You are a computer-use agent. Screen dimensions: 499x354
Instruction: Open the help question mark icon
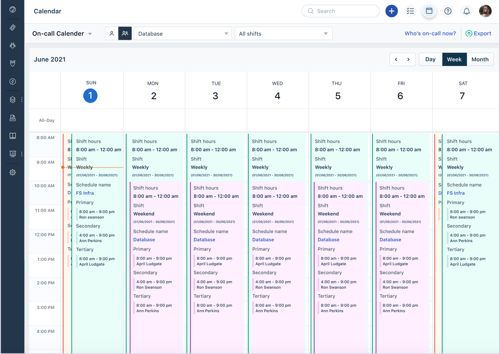[x=448, y=11]
